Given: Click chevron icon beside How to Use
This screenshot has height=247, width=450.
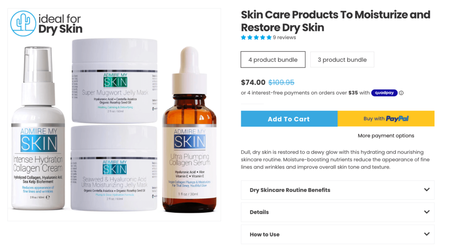Looking at the screenshot, I should coord(427,234).
